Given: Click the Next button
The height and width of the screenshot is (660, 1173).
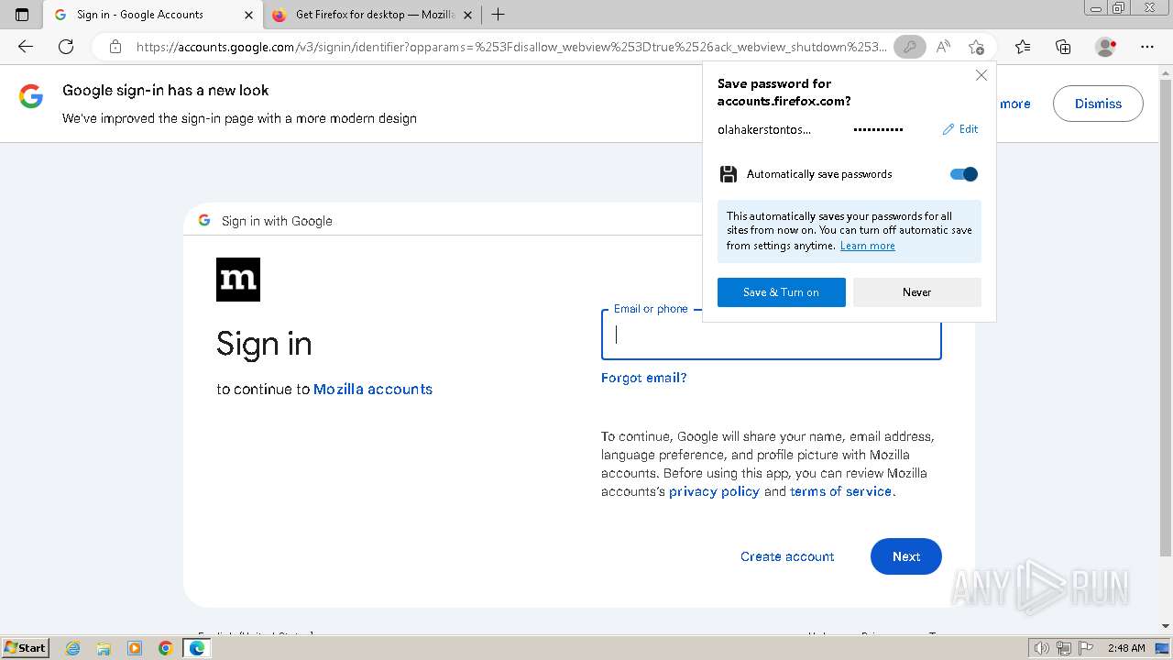Looking at the screenshot, I should pos(906,556).
